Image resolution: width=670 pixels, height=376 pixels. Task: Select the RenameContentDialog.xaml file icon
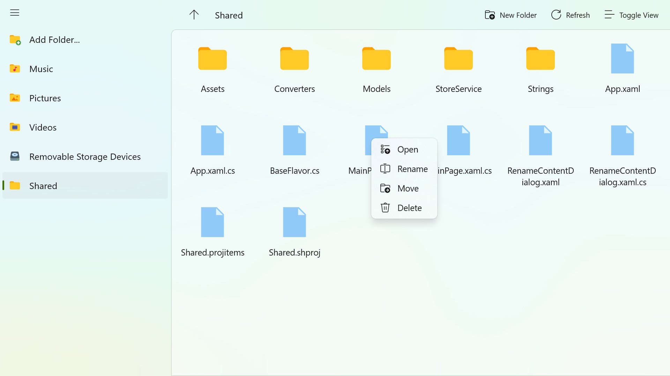[x=541, y=140]
